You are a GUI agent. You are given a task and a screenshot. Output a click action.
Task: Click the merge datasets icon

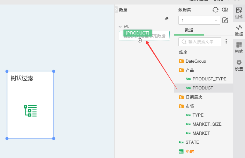point(225,10)
